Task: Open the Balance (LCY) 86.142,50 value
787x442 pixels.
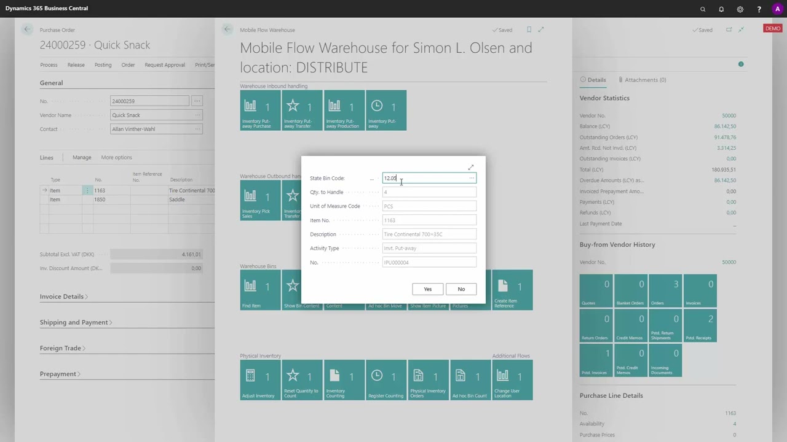Action: (725, 126)
